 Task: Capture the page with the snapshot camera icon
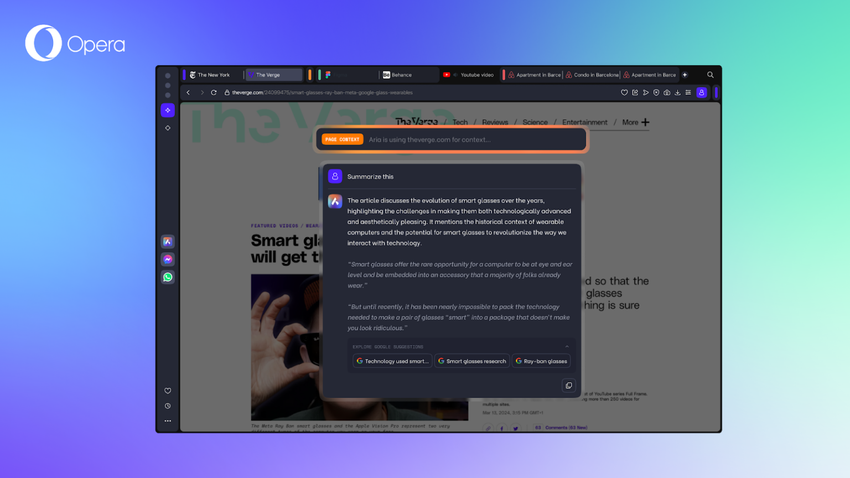coord(667,92)
